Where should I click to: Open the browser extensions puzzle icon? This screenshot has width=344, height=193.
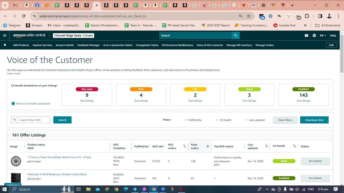pyautogui.click(x=307, y=16)
